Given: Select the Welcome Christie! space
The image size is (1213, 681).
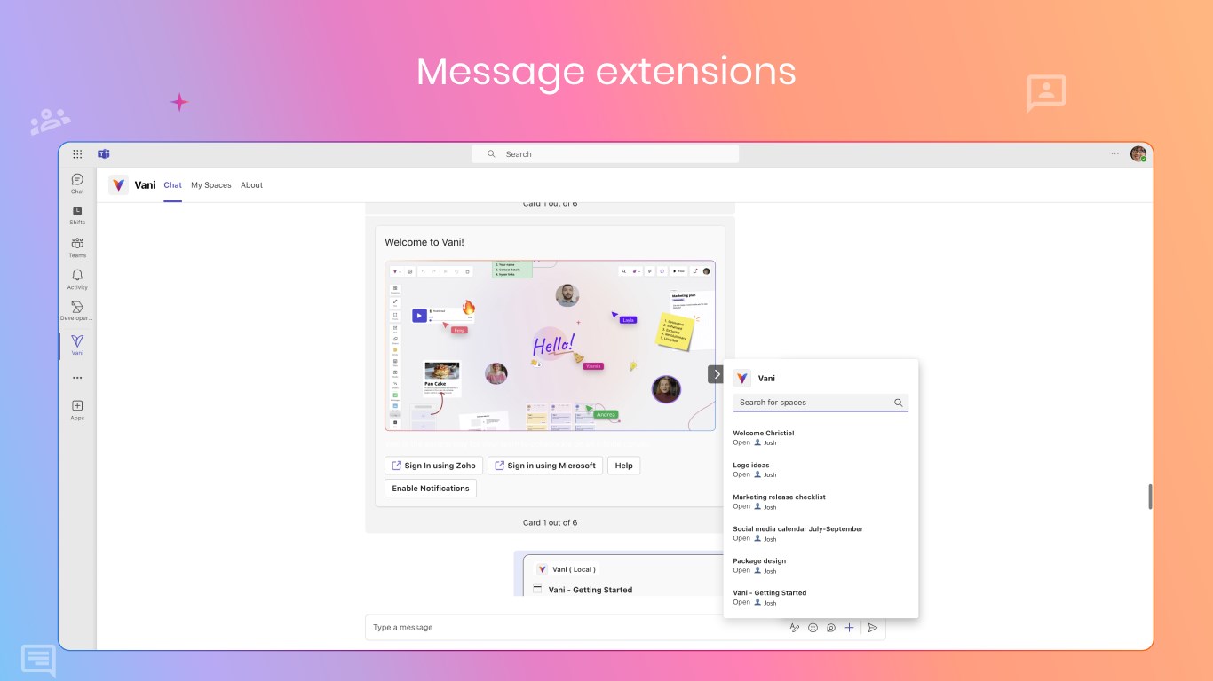Looking at the screenshot, I should 821,438.
